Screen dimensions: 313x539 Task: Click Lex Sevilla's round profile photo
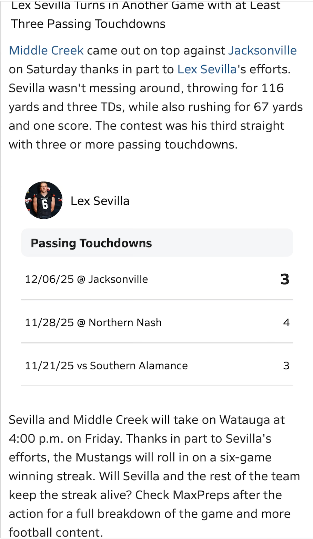point(44,200)
